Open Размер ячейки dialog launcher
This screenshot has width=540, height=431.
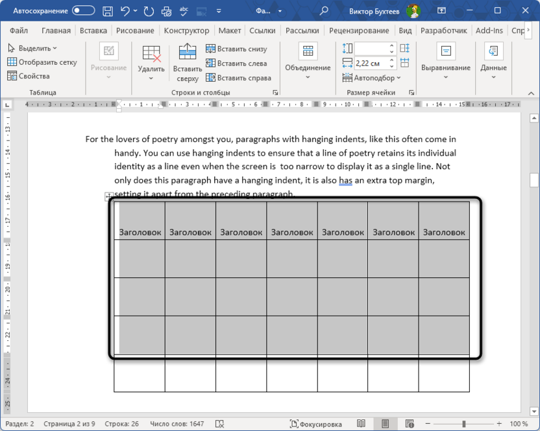(x=411, y=93)
